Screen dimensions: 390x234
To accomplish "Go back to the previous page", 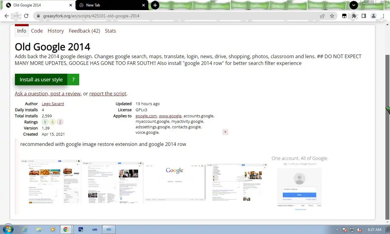I will click(7, 16).
